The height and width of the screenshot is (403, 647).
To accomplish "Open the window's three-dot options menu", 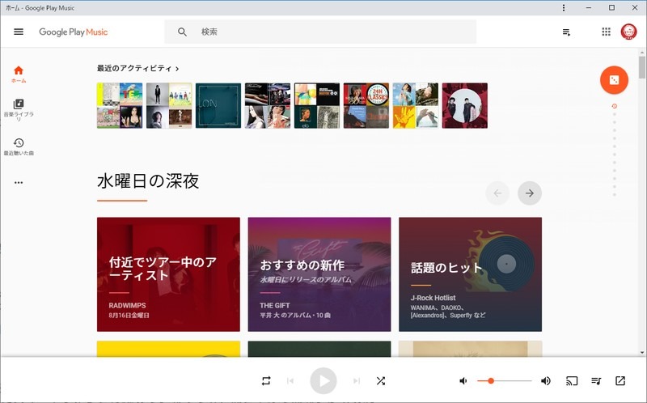I will [564, 7].
